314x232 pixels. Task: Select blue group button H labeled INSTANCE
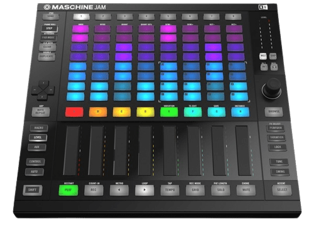(241, 112)
